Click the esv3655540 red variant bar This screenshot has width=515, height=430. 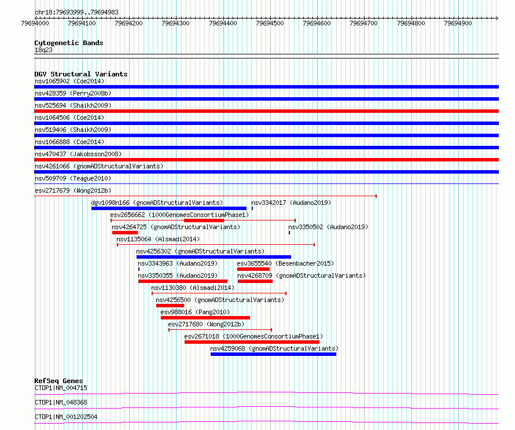coord(253,269)
